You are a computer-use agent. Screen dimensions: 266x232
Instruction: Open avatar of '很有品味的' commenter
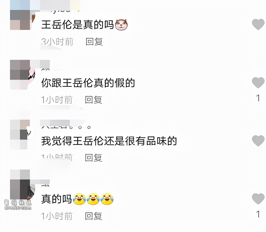(x=22, y=135)
